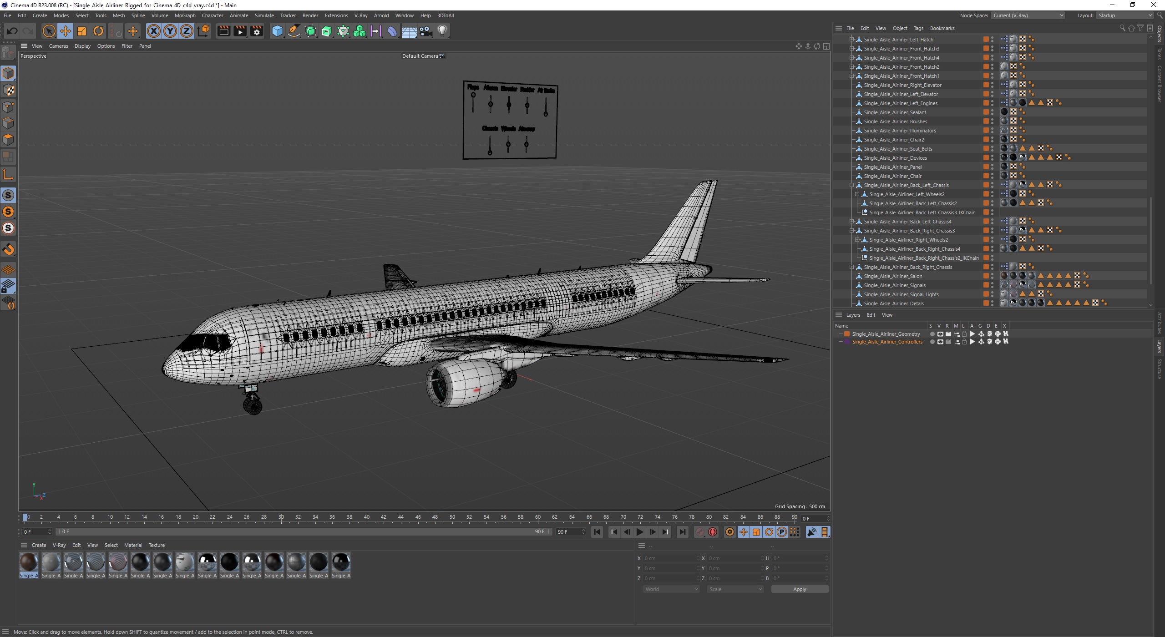This screenshot has height=637, width=1165.
Task: Expand Single_Aisle_Airliner_Front_Hatch3 tree node
Action: pyautogui.click(x=851, y=49)
